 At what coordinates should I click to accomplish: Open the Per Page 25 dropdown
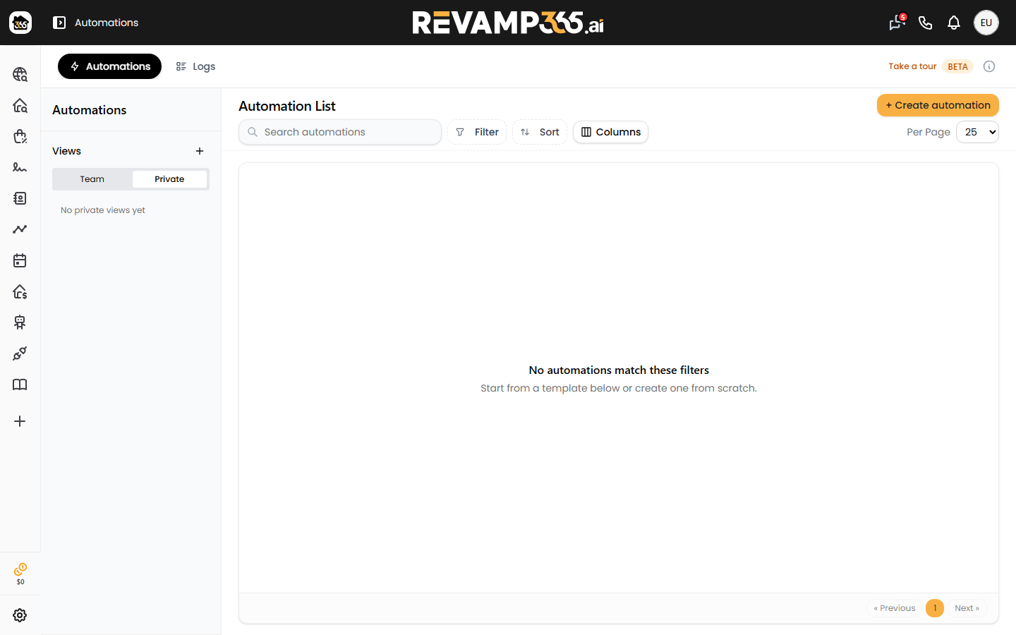click(977, 132)
